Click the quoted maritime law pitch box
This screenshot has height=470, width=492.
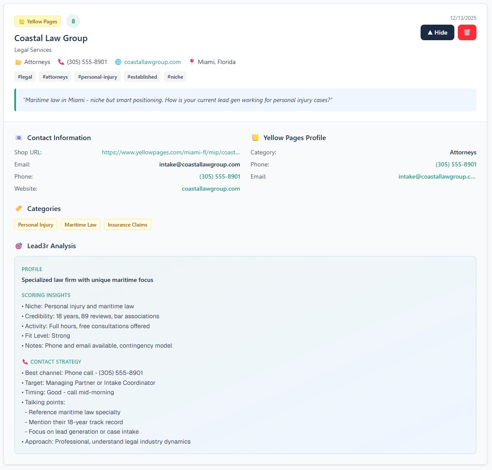245,100
